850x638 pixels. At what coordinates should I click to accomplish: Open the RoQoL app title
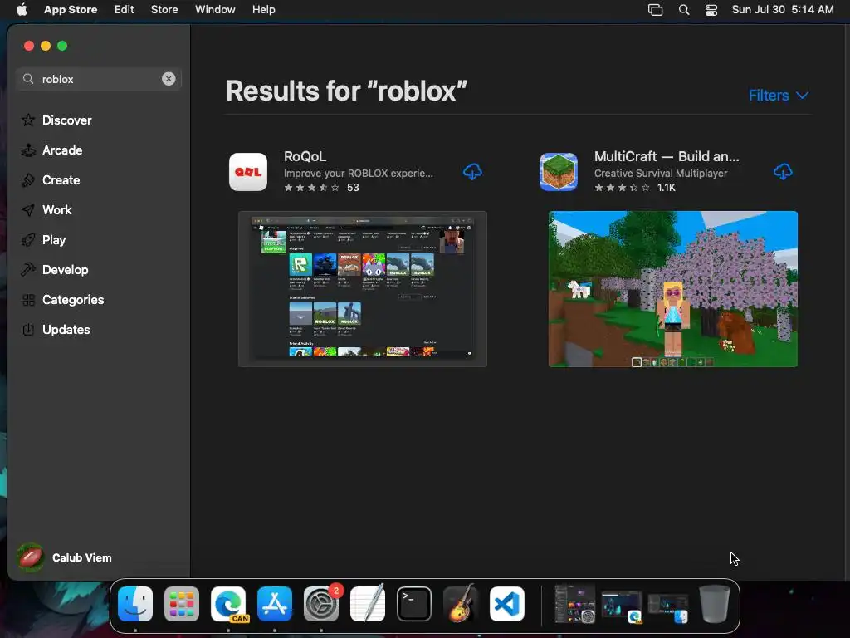point(305,156)
